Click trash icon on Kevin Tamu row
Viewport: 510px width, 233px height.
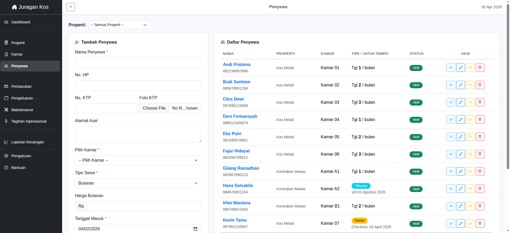tap(480, 223)
